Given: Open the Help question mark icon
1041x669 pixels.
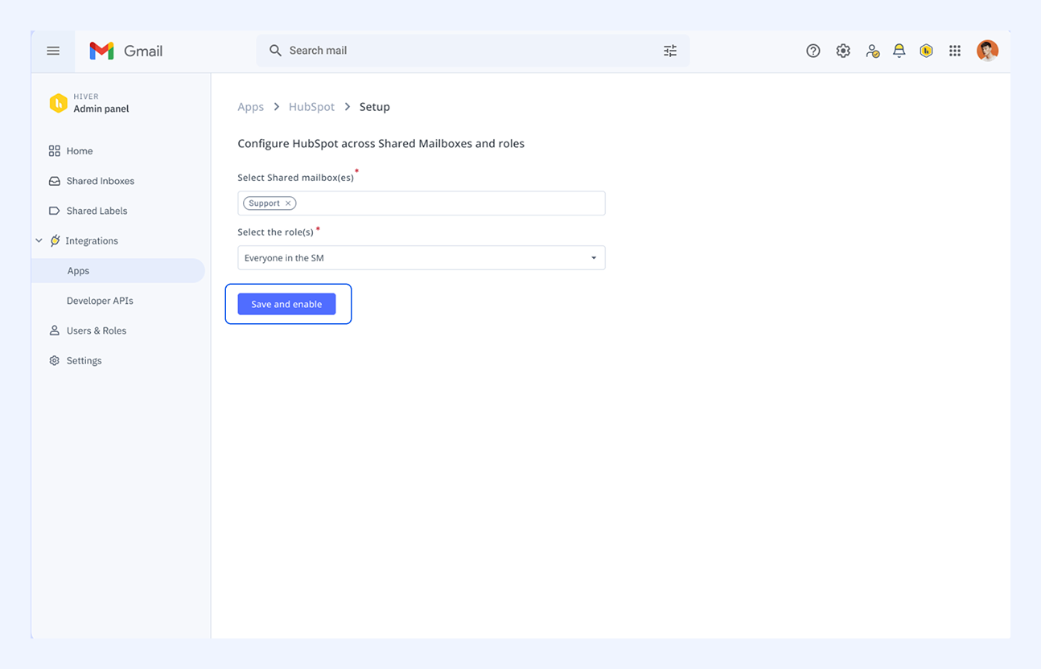Looking at the screenshot, I should pyautogui.click(x=813, y=51).
